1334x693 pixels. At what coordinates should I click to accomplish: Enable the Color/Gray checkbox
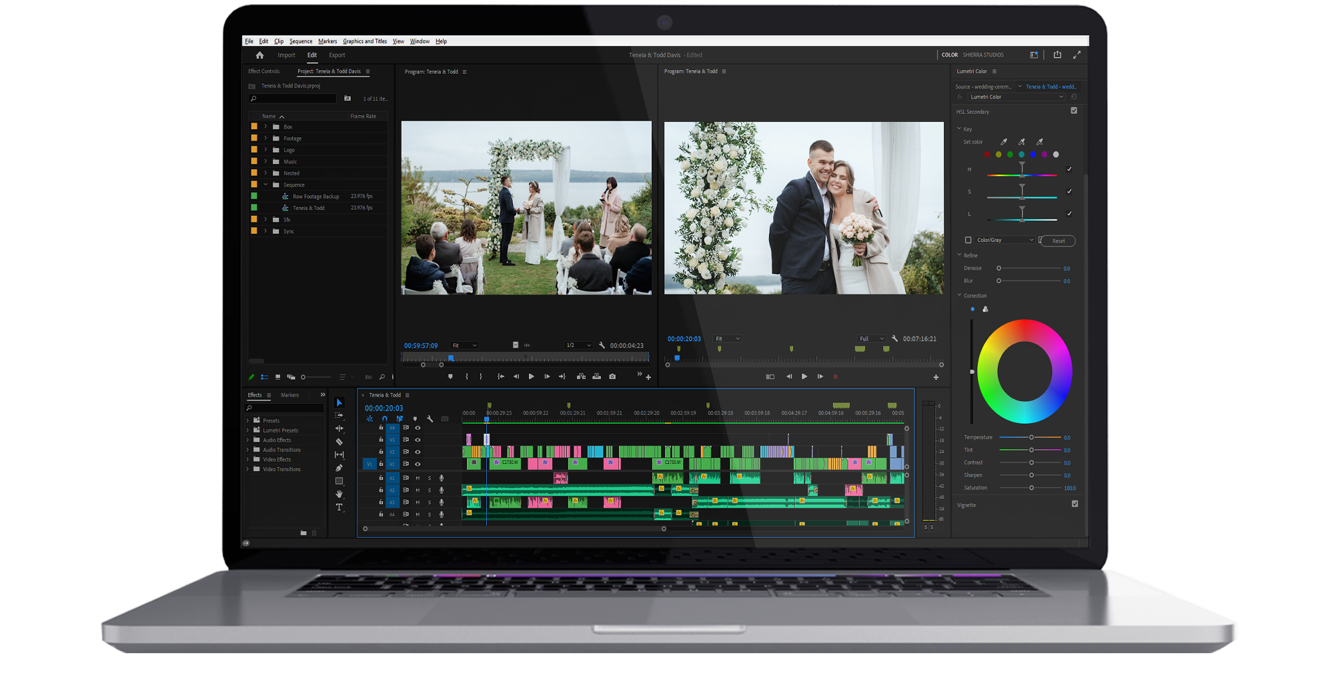pos(968,240)
